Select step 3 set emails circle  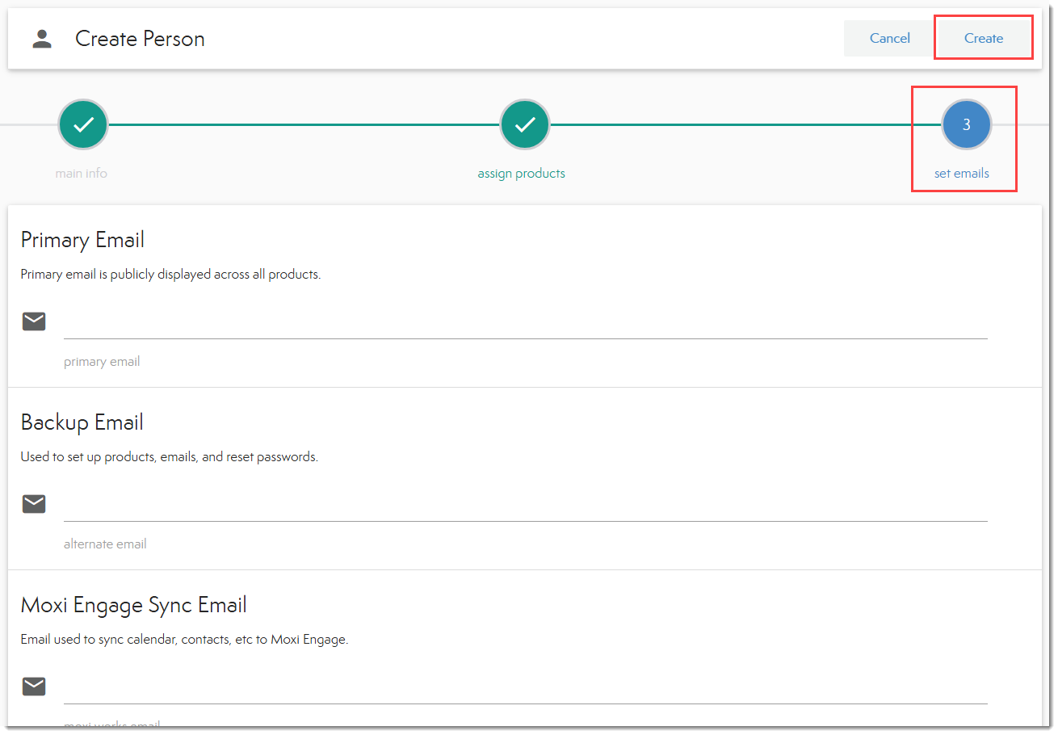click(966, 124)
